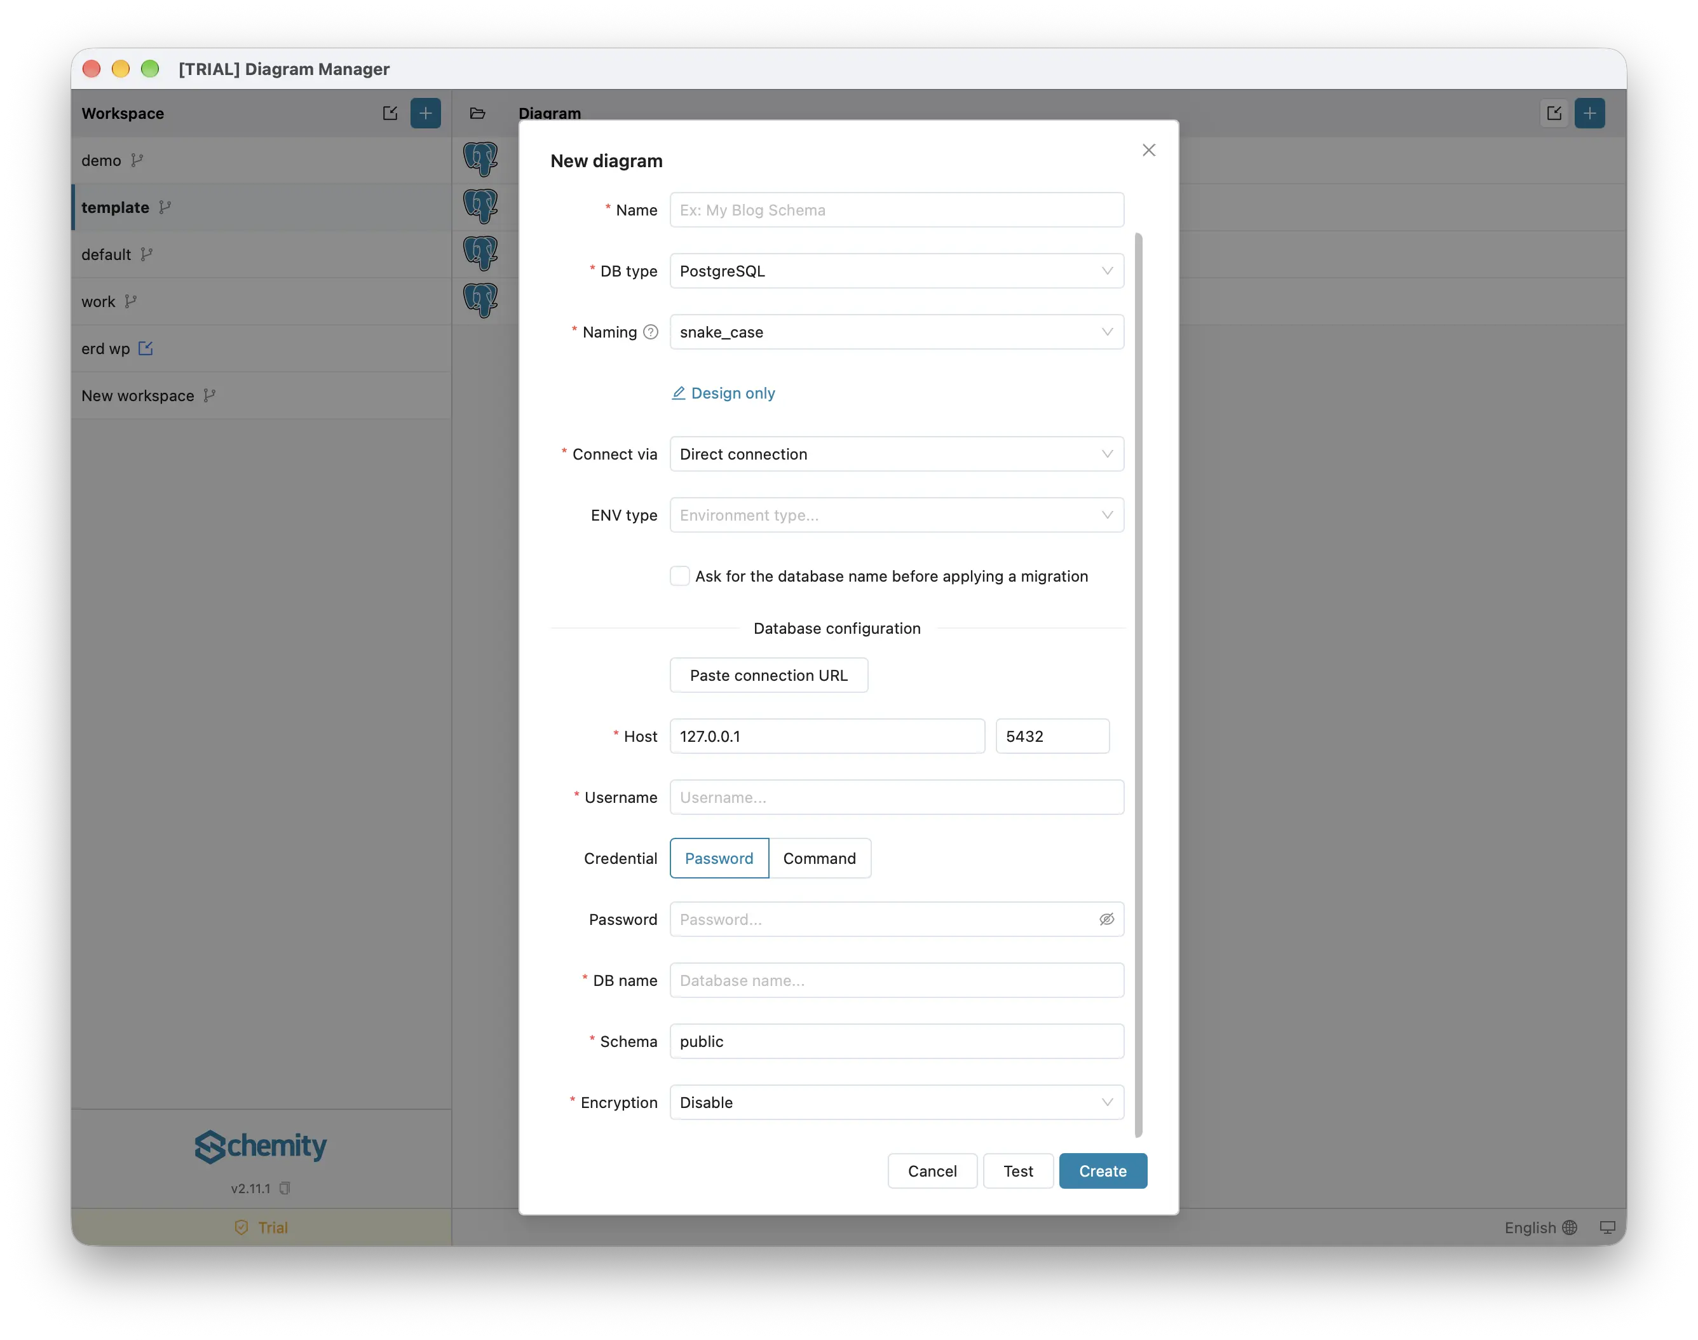The height and width of the screenshot is (1340, 1698).
Task: Click the Test button
Action: click(x=1018, y=1170)
